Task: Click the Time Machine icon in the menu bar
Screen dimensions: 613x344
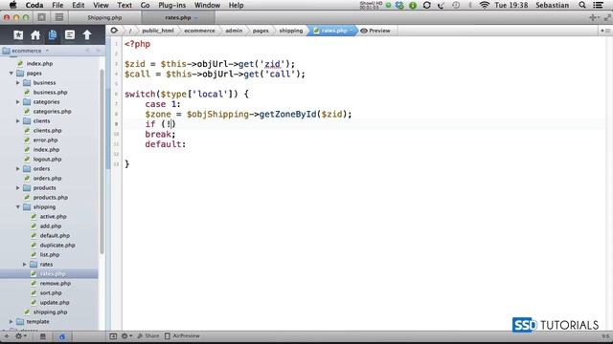Action: [x=456, y=5]
